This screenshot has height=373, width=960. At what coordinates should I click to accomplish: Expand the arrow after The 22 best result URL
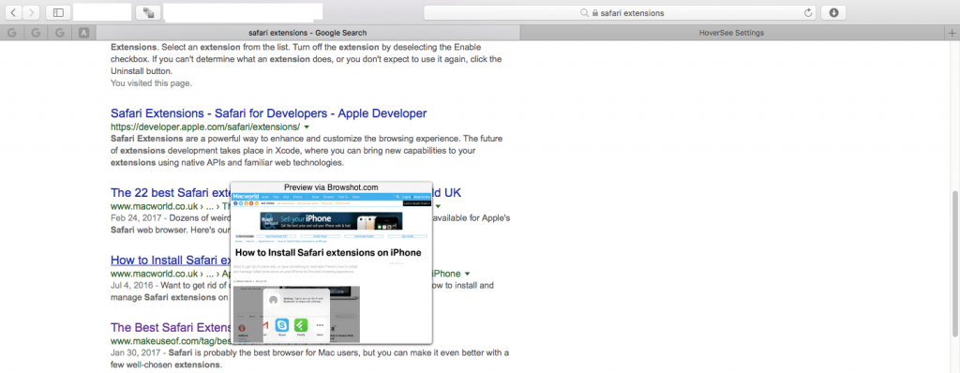pos(439,206)
